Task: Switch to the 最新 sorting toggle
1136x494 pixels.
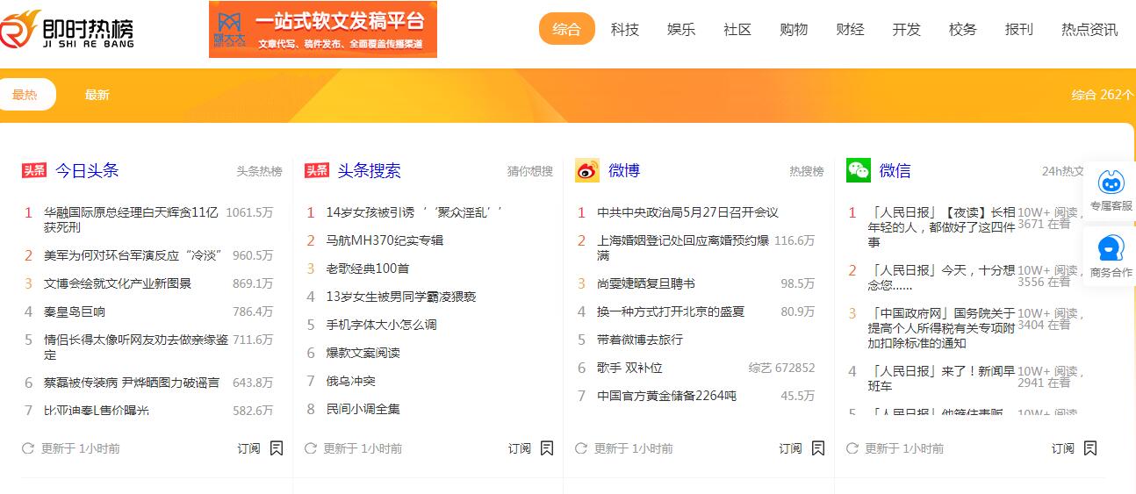Action: [x=97, y=95]
